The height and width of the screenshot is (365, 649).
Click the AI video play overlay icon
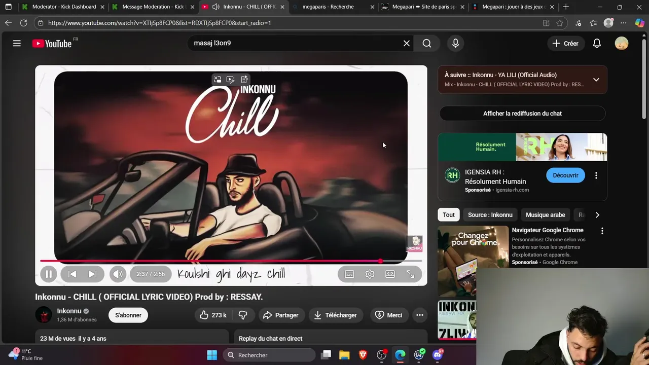231,80
